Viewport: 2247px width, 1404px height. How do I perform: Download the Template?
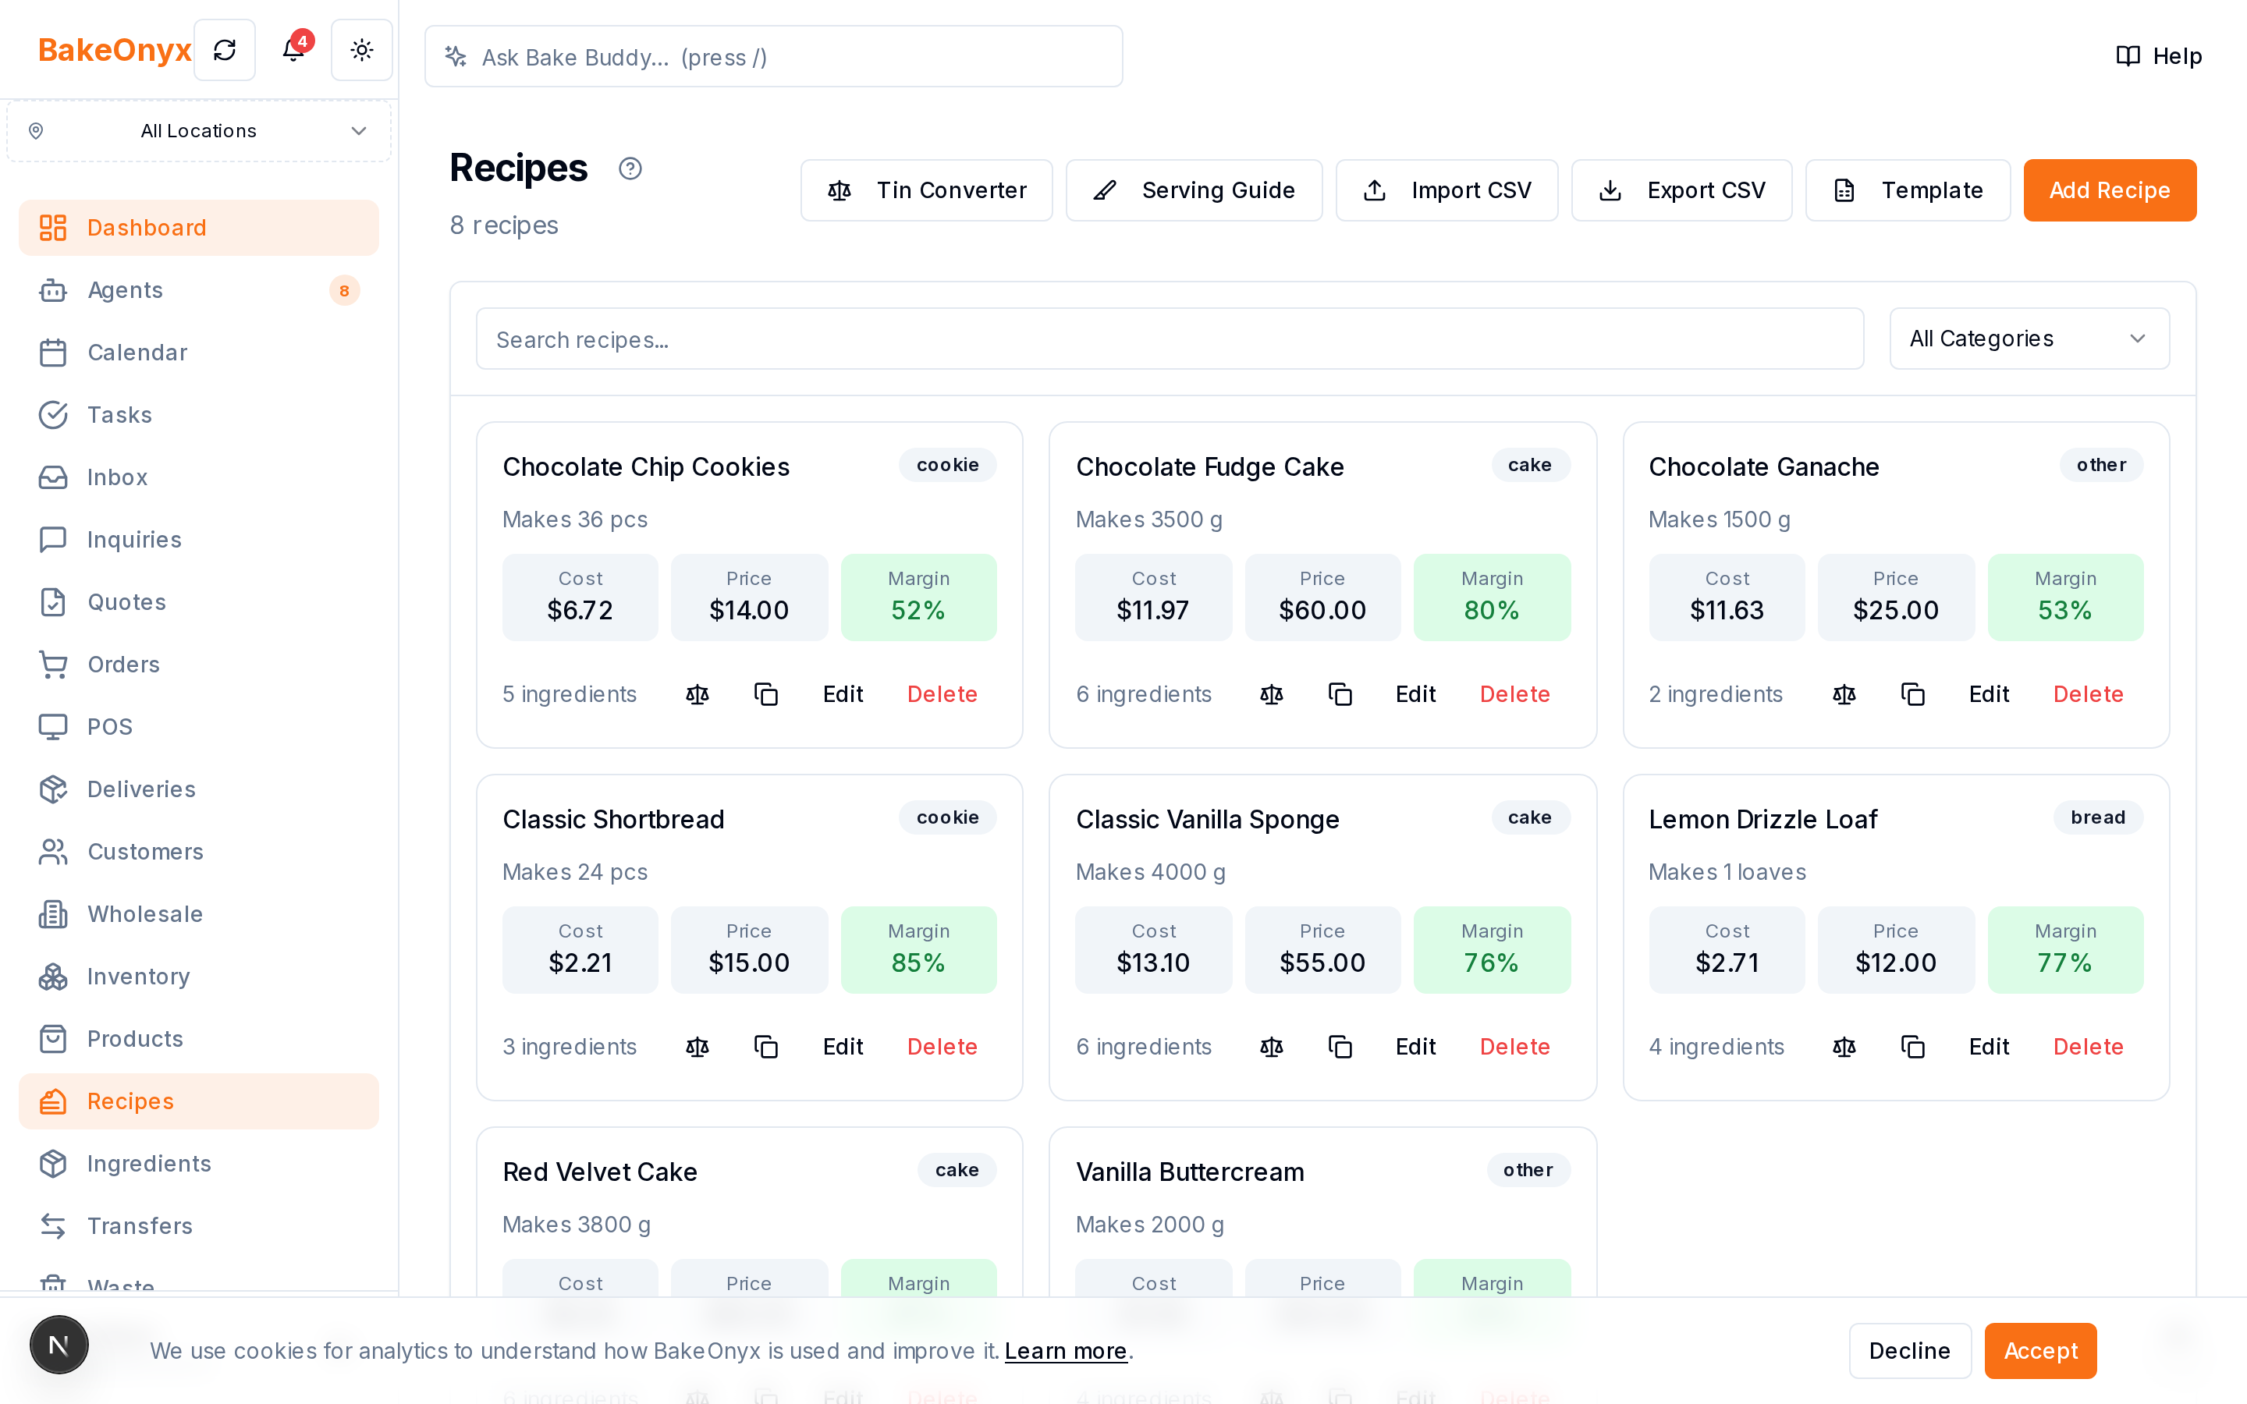point(1907,190)
